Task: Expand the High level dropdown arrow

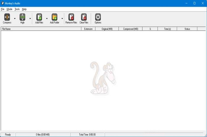Action: click(x=30, y=18)
